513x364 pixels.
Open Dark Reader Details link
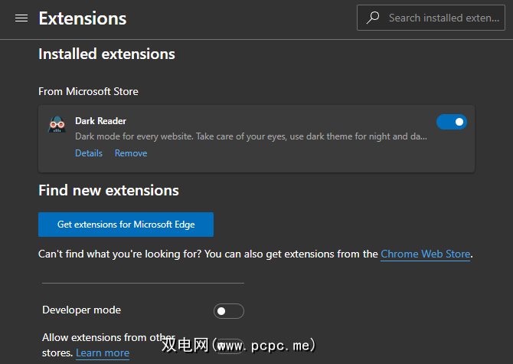pyautogui.click(x=89, y=153)
